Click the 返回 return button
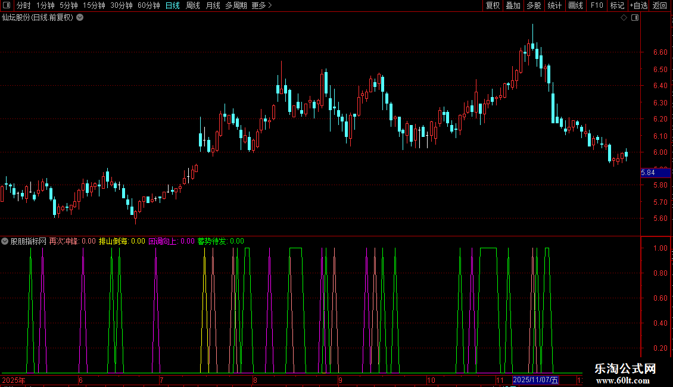The height and width of the screenshot is (387, 673). click(660, 5)
